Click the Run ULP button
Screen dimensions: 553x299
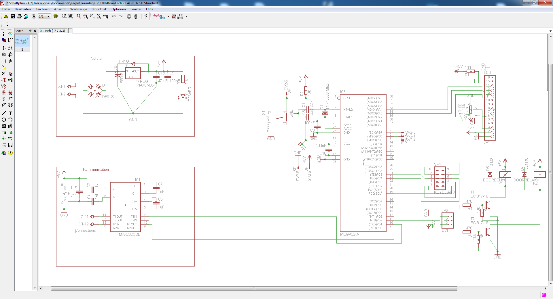tap(71, 16)
